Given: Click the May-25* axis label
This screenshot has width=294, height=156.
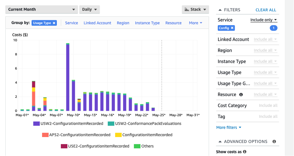Looking at the screenshot, I should [x=159, y=115].
